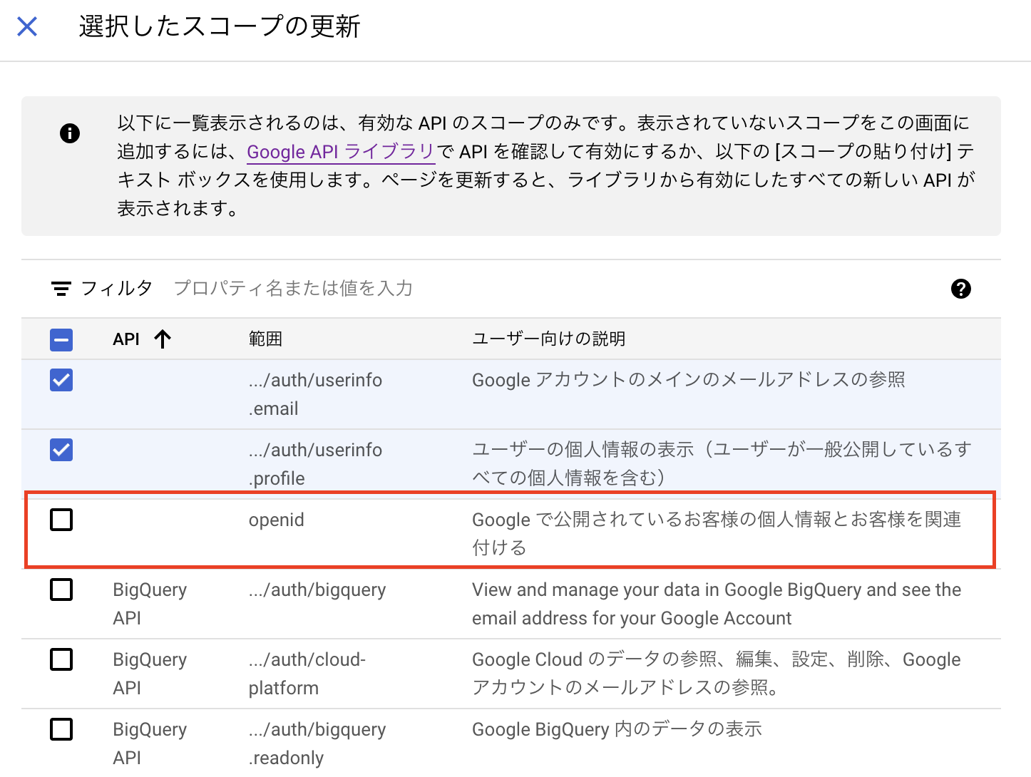Click the API column header to sort

coord(127,339)
